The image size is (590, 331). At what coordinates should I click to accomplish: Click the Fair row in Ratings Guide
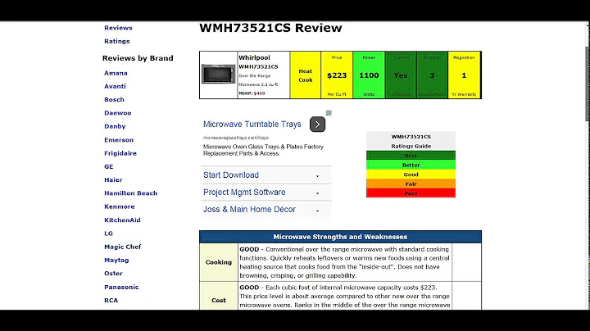pos(411,184)
